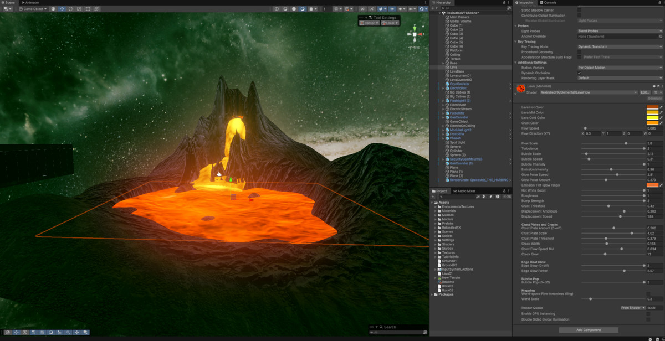The height and width of the screenshot is (341, 665).
Task: Select the Scale tool in Scene toolbar
Action: point(79,9)
